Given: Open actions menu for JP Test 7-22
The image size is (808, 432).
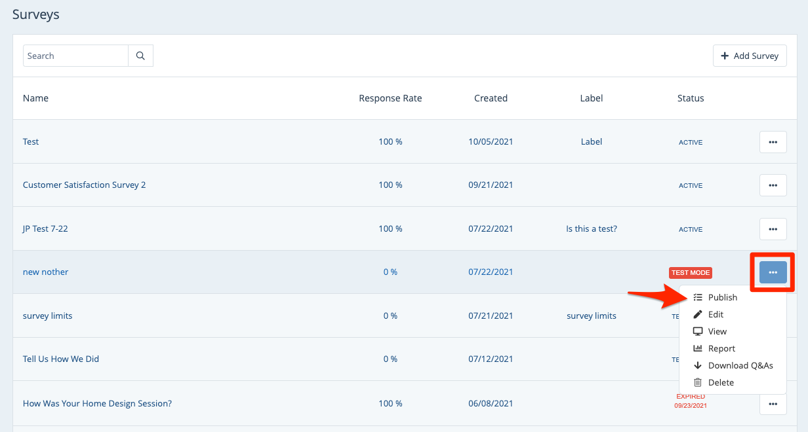Looking at the screenshot, I should [x=773, y=229].
